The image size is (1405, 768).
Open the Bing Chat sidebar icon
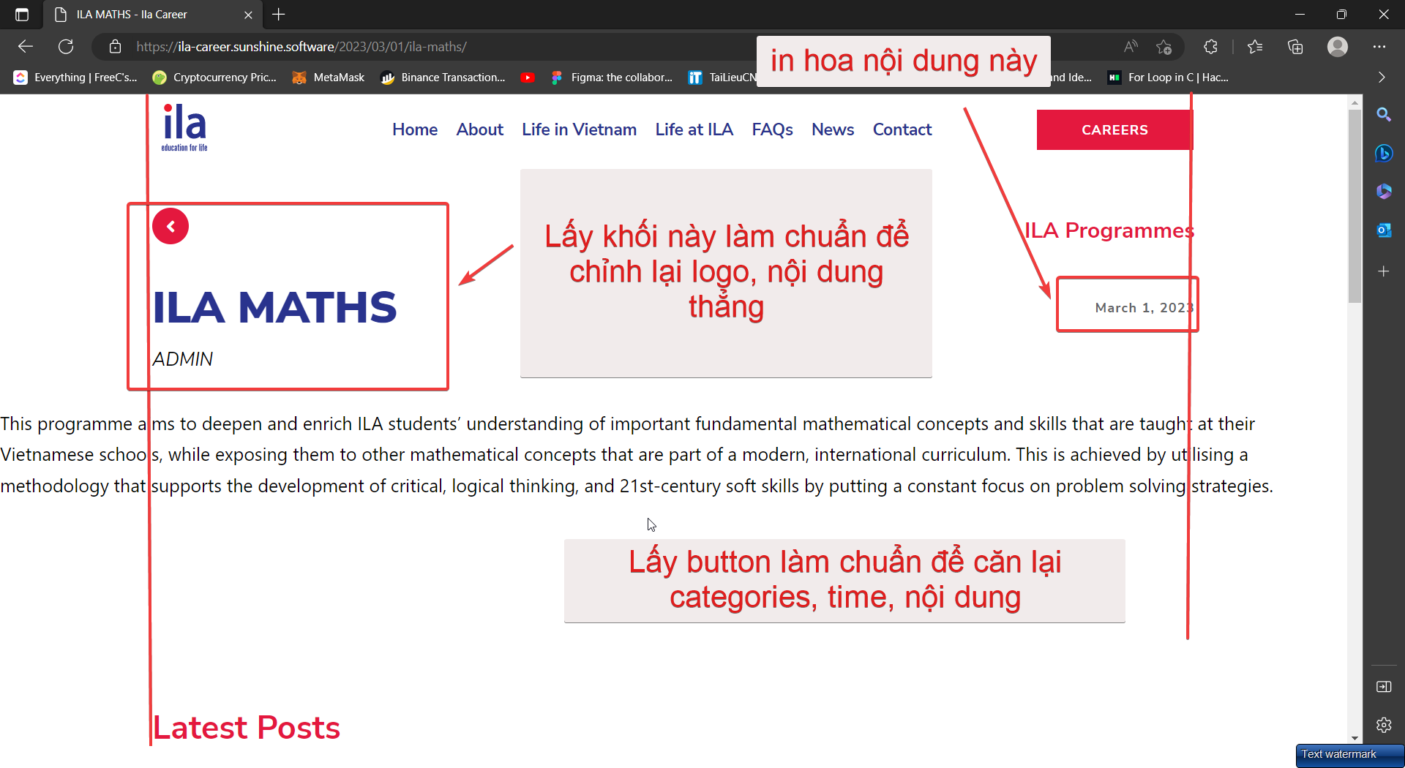click(x=1384, y=154)
